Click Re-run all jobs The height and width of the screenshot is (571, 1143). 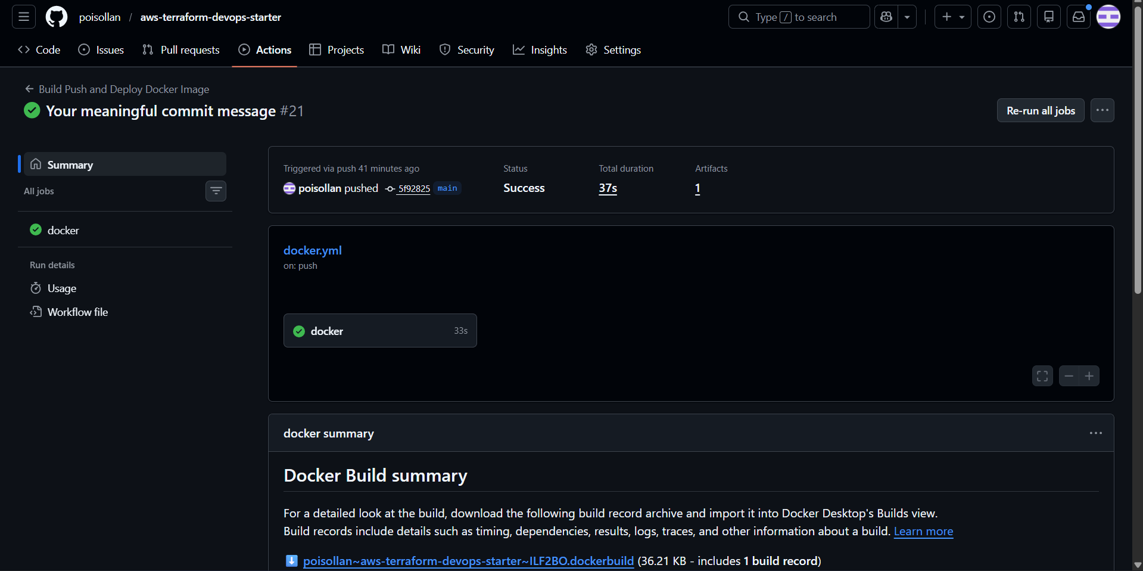point(1040,110)
